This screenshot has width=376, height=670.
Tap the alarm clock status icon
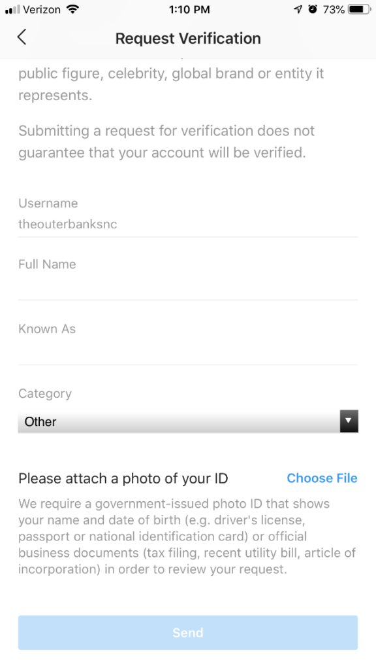pos(313,9)
